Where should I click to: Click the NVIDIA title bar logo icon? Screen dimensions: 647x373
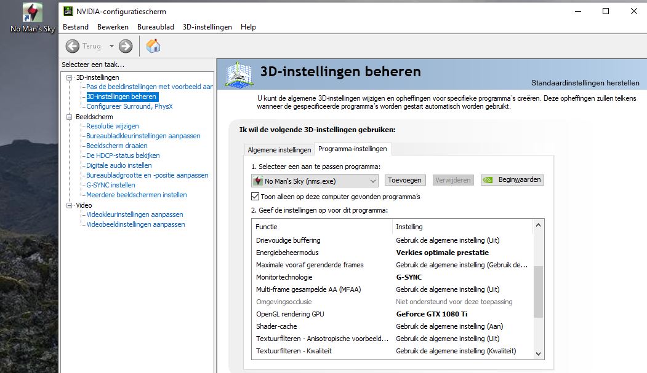(x=68, y=11)
